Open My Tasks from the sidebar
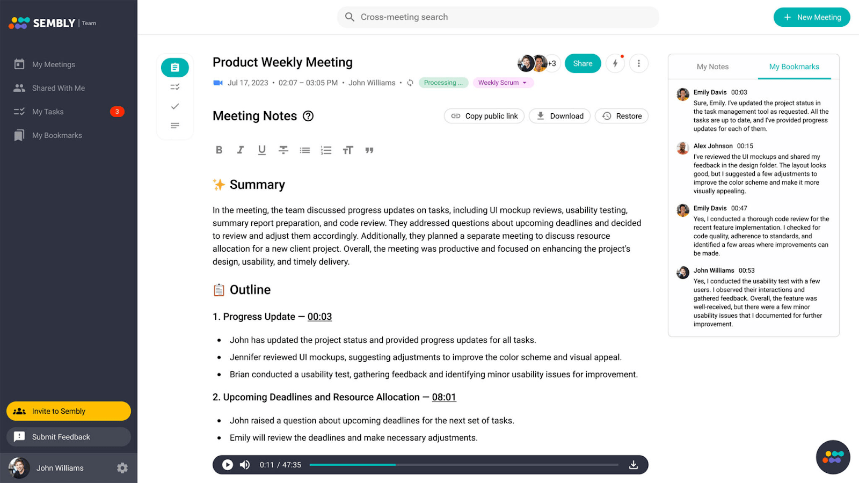859x483 pixels. coord(48,111)
